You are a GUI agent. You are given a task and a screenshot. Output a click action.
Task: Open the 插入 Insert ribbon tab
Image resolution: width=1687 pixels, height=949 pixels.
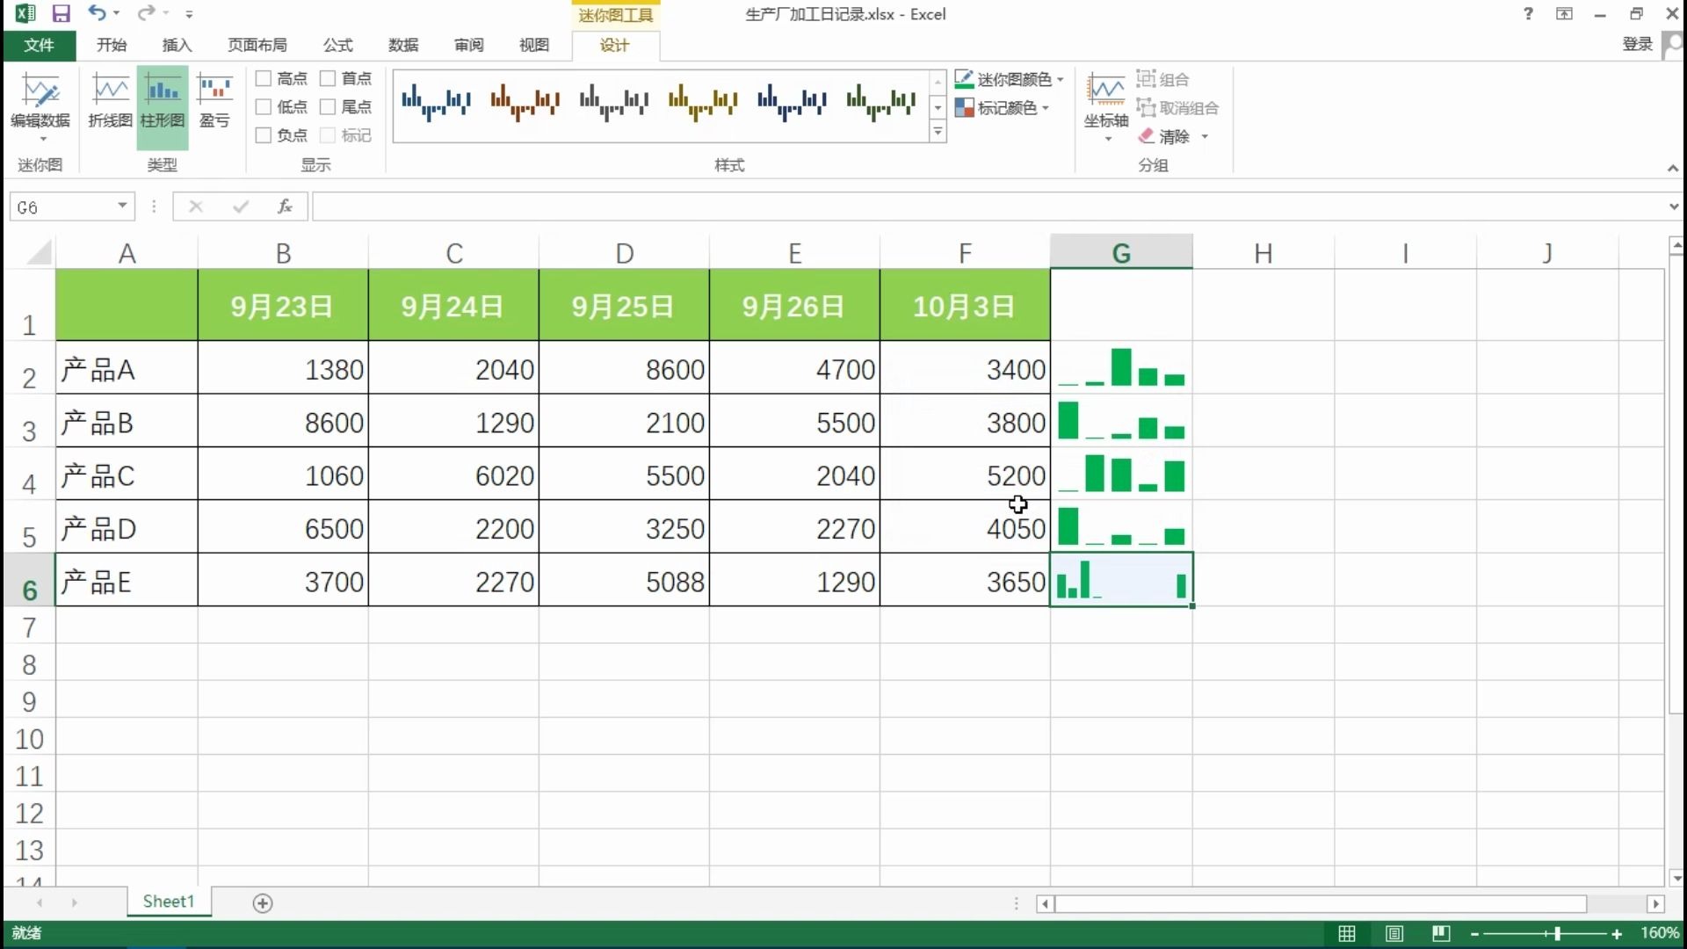177,45
